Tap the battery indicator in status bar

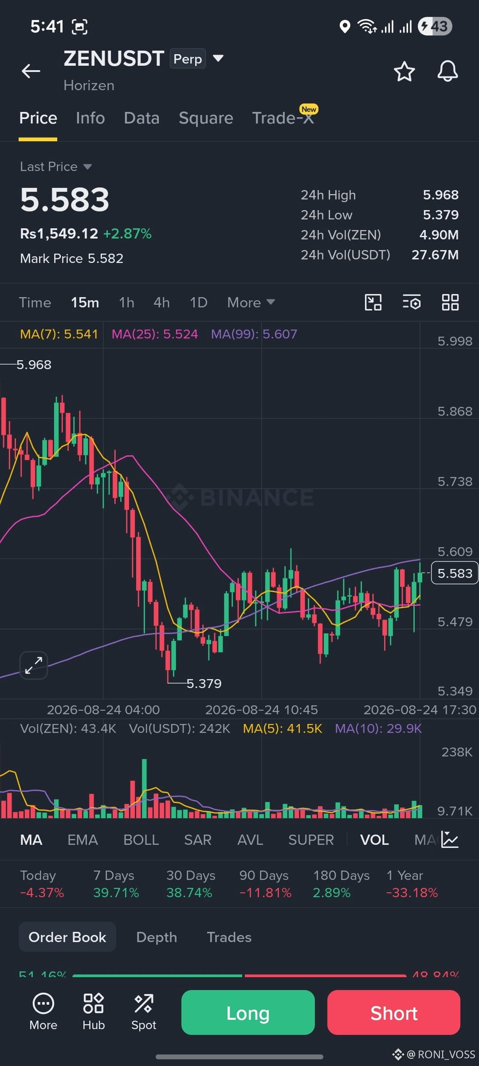pos(435,26)
